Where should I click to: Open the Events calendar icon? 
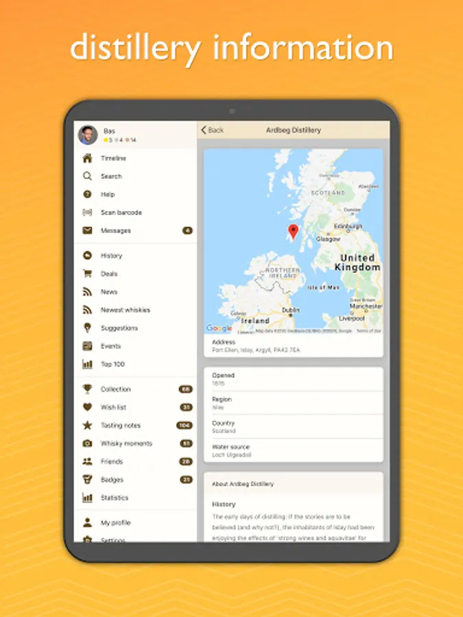(x=87, y=346)
